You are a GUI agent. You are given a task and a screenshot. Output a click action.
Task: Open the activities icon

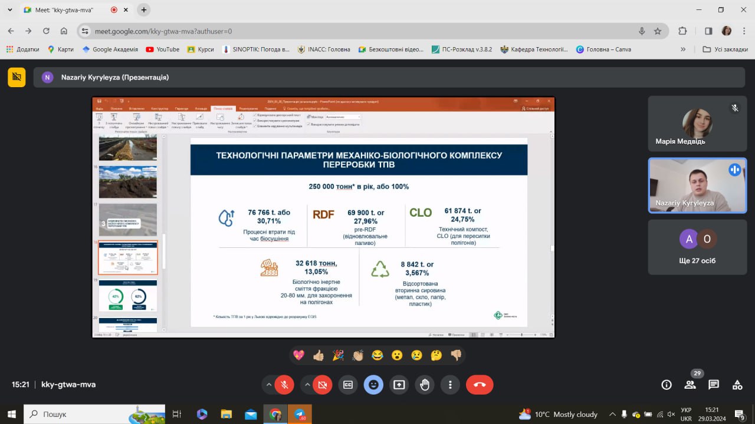[737, 385]
